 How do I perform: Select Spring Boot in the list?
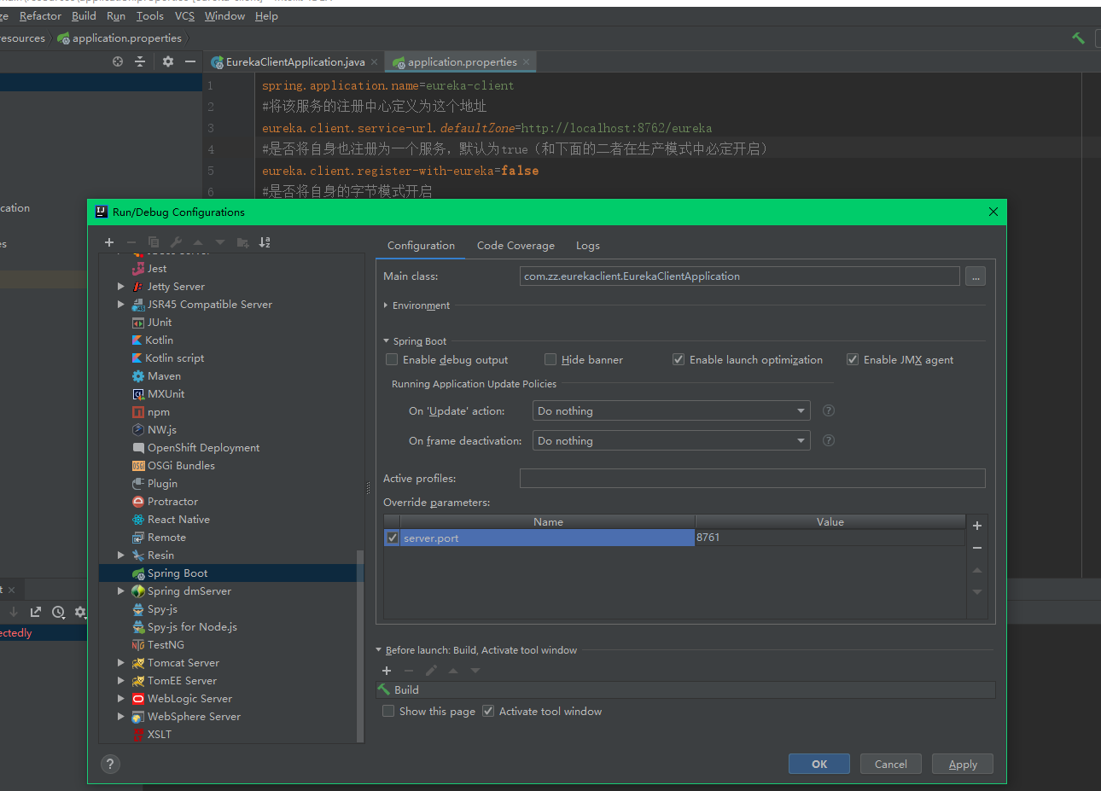pyautogui.click(x=178, y=573)
